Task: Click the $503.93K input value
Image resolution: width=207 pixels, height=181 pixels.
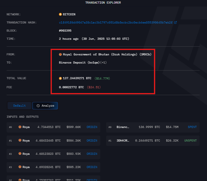Action: 74,154
